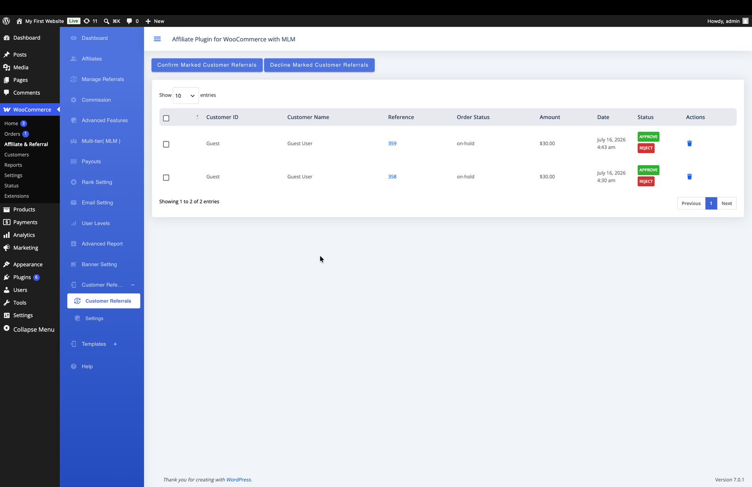Click the User Levels bars icon

point(74,223)
